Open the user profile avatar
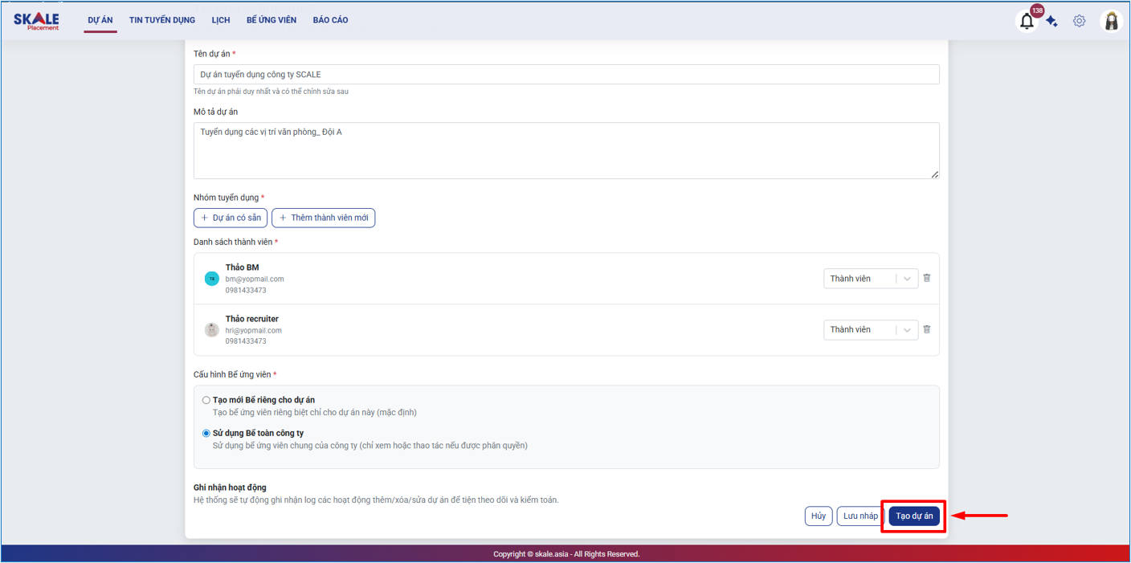This screenshot has height=563, width=1131. (x=1111, y=21)
